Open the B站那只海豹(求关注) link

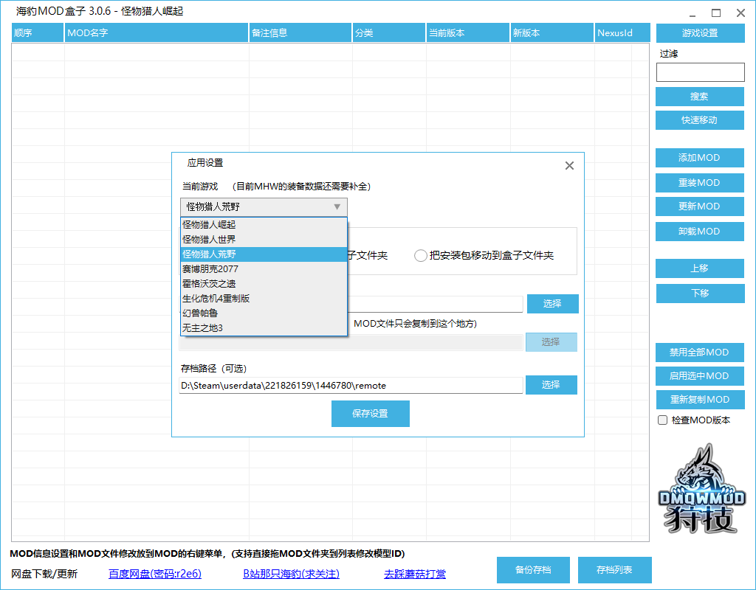click(291, 574)
